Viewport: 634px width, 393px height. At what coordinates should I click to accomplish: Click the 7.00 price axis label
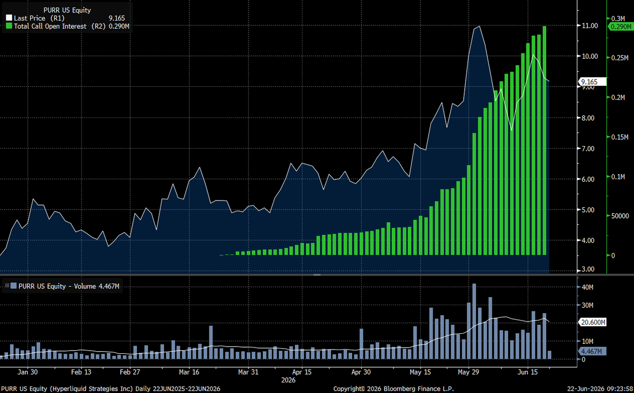[x=588, y=149]
